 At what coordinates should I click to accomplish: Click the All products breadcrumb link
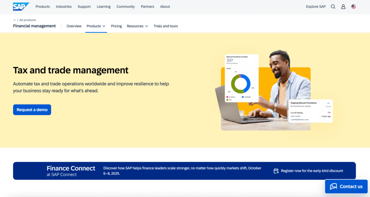click(27, 20)
